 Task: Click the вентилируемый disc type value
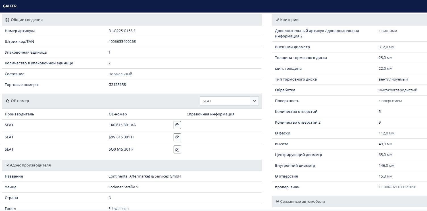point(393,79)
